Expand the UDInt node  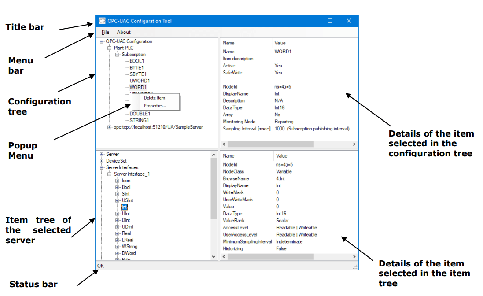(x=117, y=227)
